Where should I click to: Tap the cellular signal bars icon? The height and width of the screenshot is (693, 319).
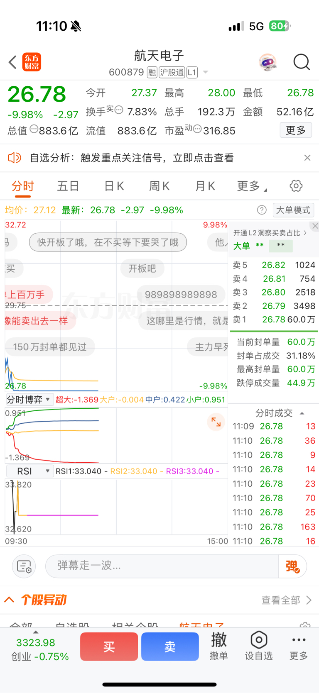236,27
